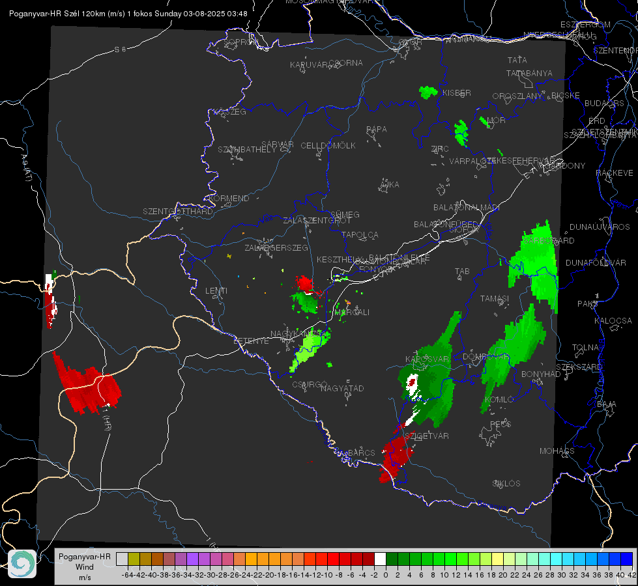The width and height of the screenshot is (638, 586).
Task: Click the 'Sunday 03-08-2025 03:48' timestamp
Action: coord(201,14)
